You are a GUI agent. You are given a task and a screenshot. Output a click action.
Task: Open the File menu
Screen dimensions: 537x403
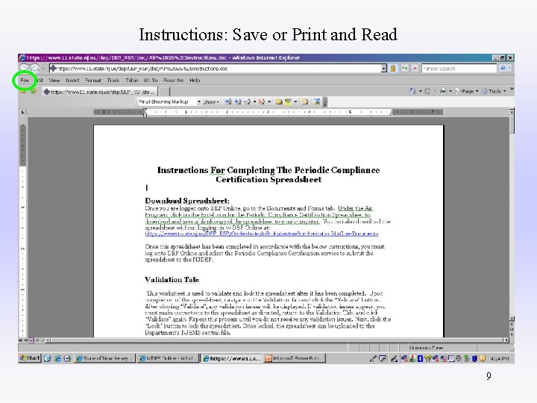25,81
